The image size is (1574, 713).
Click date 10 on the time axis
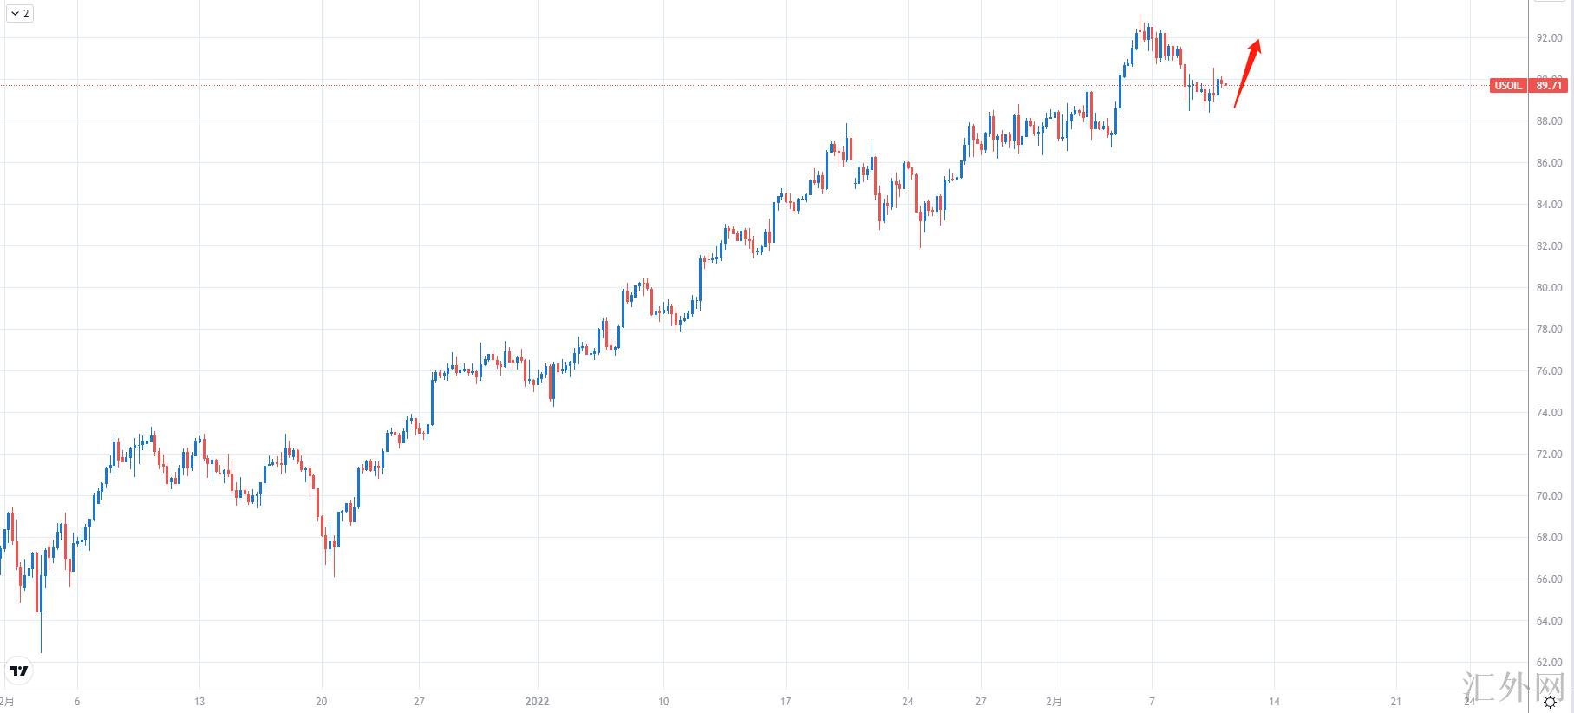click(663, 702)
